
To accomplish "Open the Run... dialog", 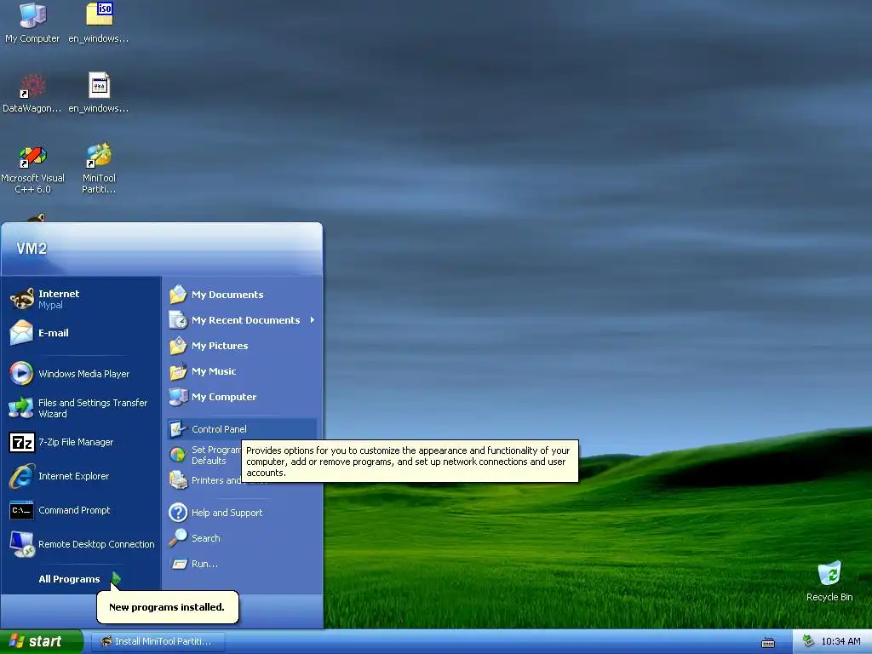I will point(242,564).
